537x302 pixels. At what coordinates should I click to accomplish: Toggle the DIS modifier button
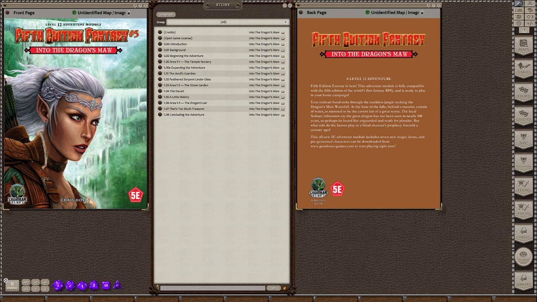(26, 289)
